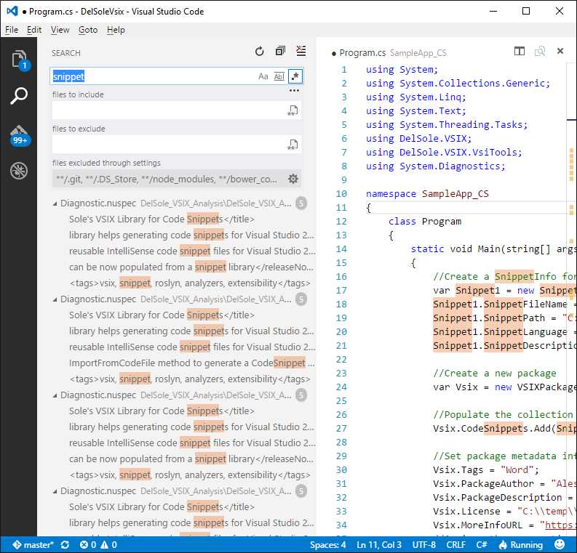The image size is (577, 553).
Task: Change end of line sequence CRLF
Action: (456, 544)
